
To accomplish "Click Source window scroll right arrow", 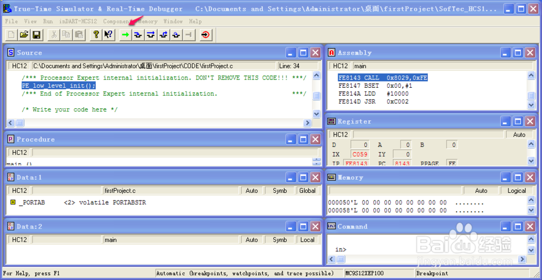I will coord(307,122).
